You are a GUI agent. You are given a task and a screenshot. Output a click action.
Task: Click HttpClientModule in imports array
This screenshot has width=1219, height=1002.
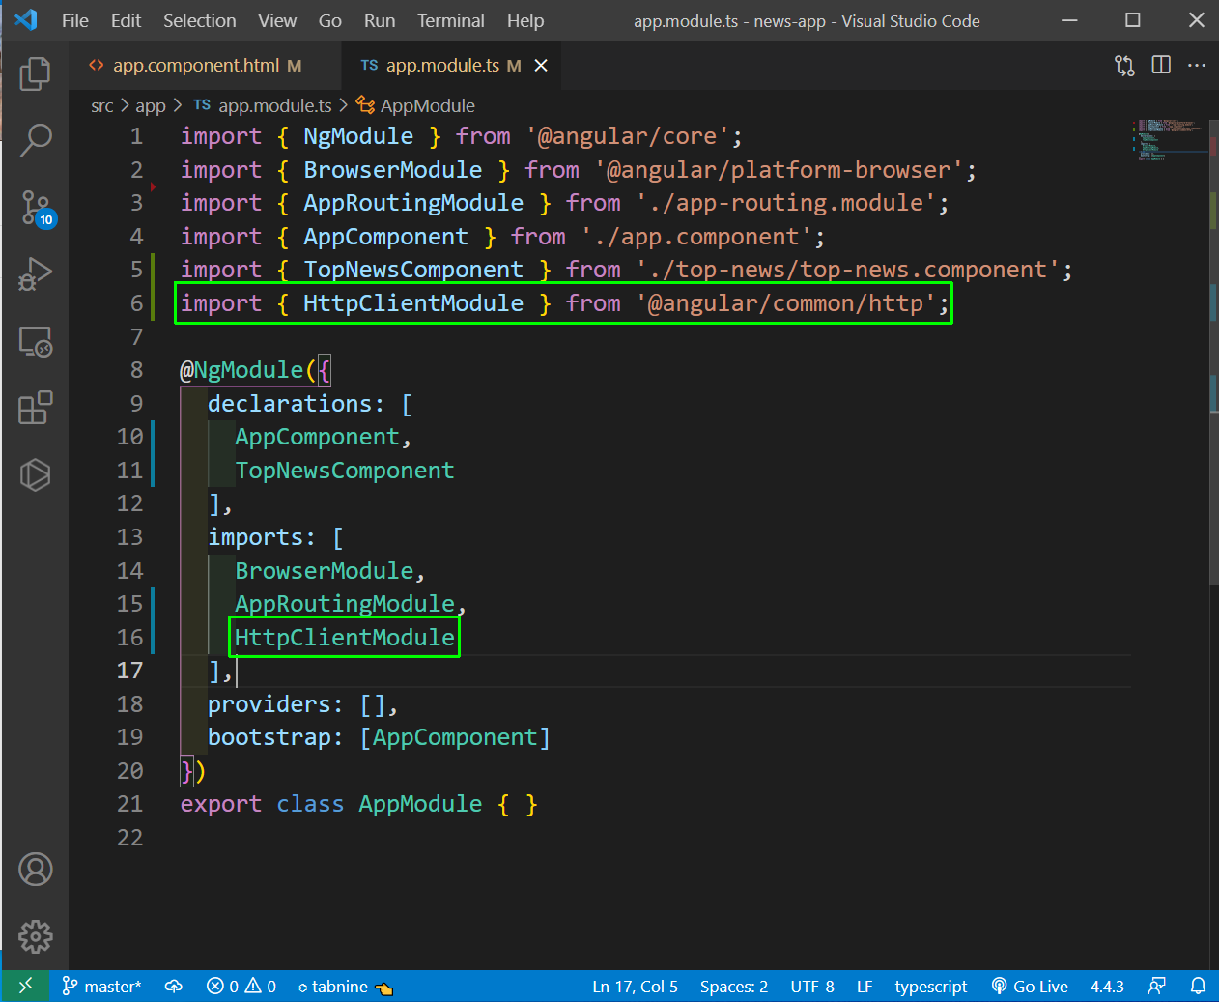pos(345,638)
